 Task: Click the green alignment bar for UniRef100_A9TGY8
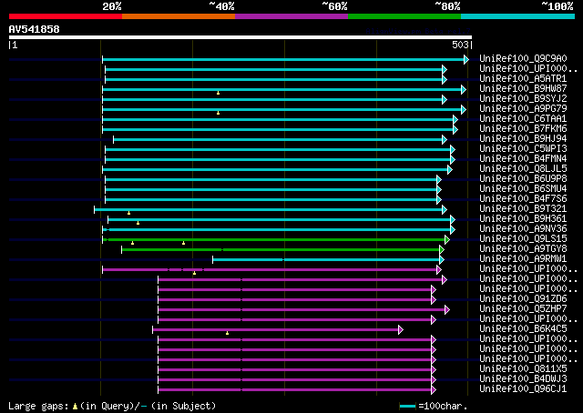281,250
